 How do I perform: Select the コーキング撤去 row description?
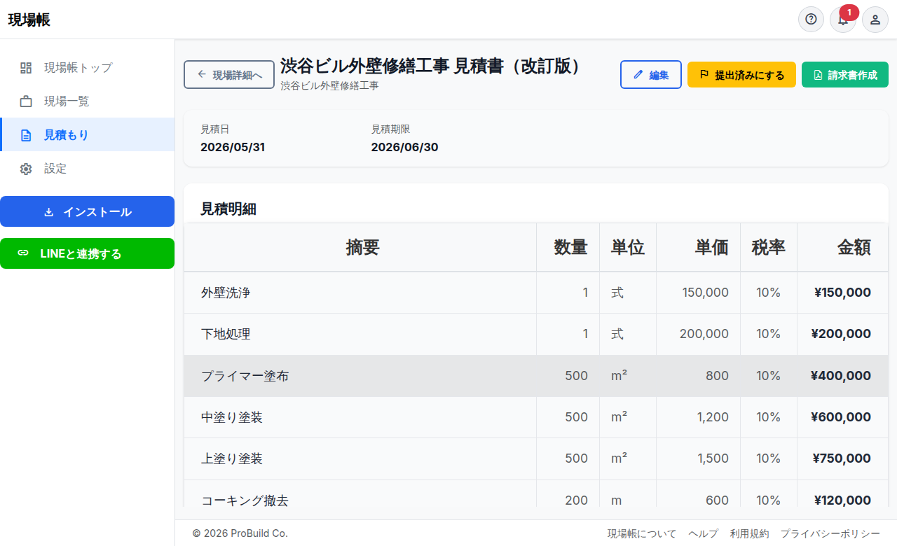point(245,500)
